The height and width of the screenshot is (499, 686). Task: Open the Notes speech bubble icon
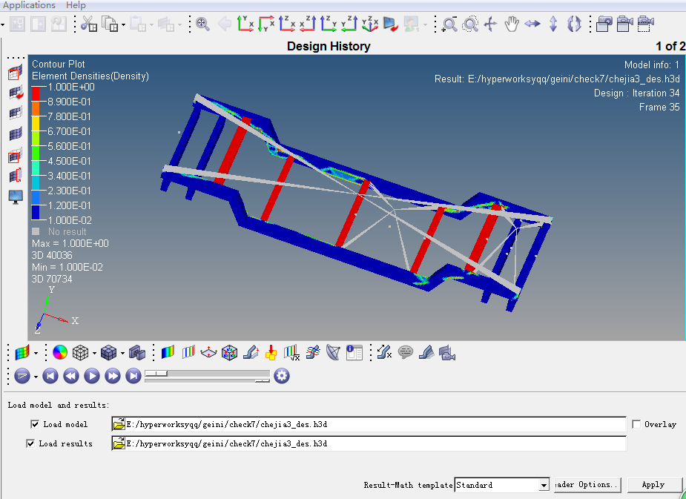[406, 352]
